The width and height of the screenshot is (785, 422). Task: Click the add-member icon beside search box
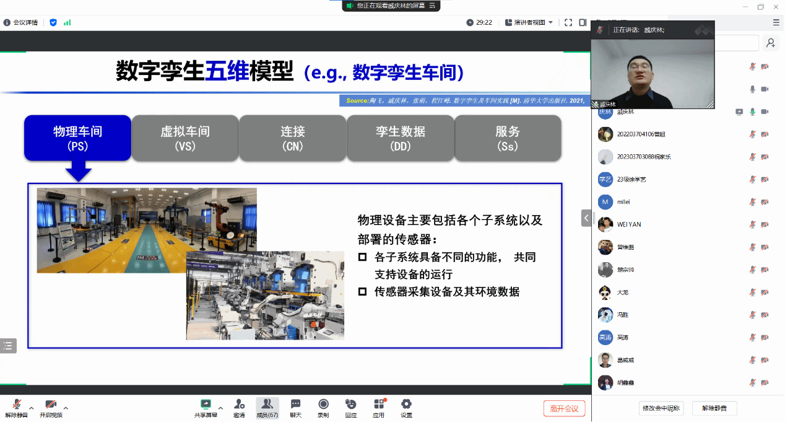click(x=771, y=43)
